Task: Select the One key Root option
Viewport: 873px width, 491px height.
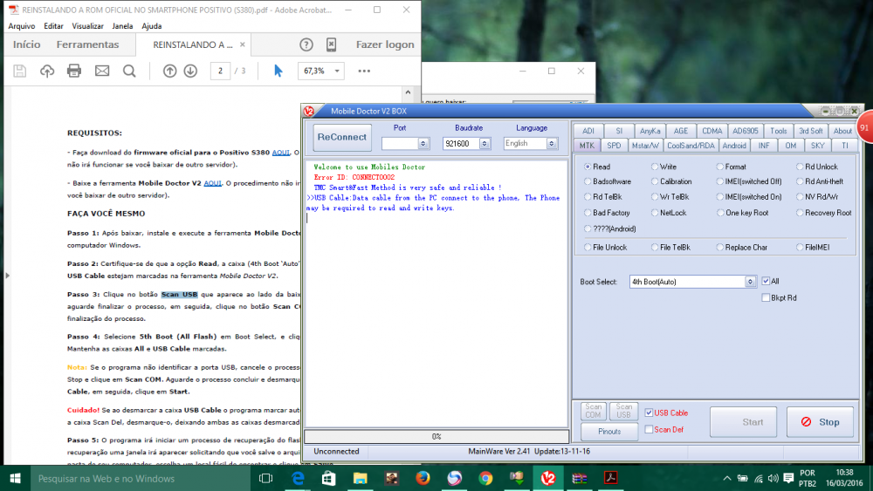Action: pos(743,213)
